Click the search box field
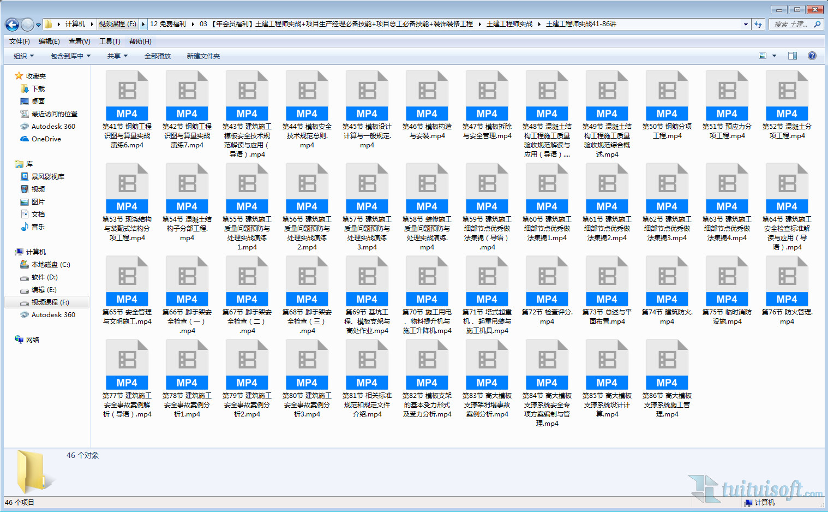The width and height of the screenshot is (828, 512). pos(791,24)
